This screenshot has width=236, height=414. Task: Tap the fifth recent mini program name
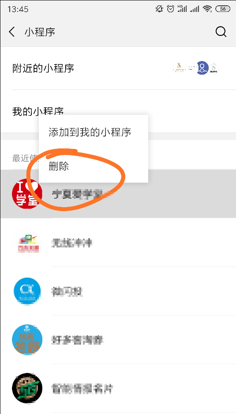82,388
